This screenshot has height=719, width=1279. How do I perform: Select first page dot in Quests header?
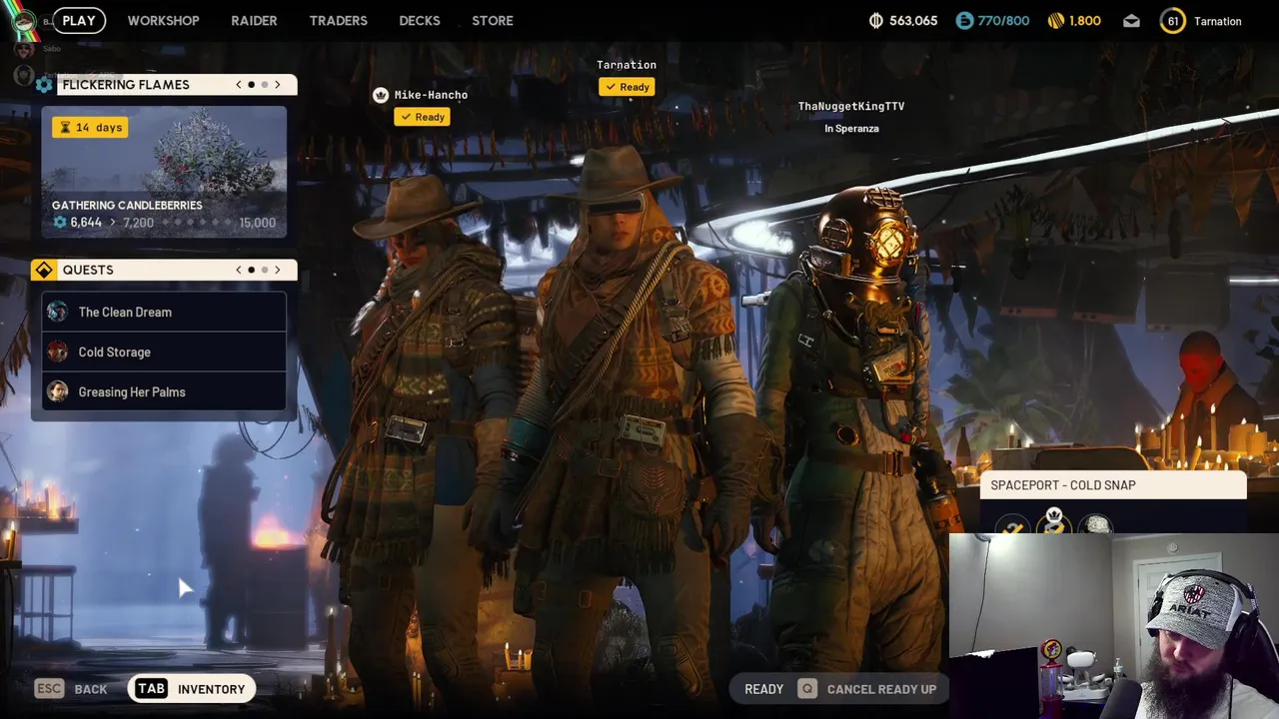[x=252, y=270]
